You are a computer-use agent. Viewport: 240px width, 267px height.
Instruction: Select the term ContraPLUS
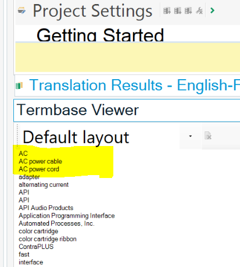coord(36,247)
